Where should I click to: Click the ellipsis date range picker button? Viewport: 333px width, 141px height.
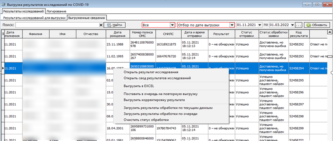click(x=299, y=25)
